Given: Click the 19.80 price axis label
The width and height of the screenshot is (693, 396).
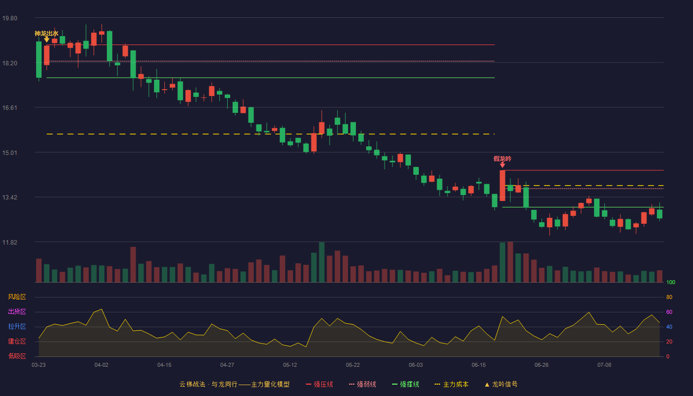Looking at the screenshot, I should pyautogui.click(x=10, y=18).
